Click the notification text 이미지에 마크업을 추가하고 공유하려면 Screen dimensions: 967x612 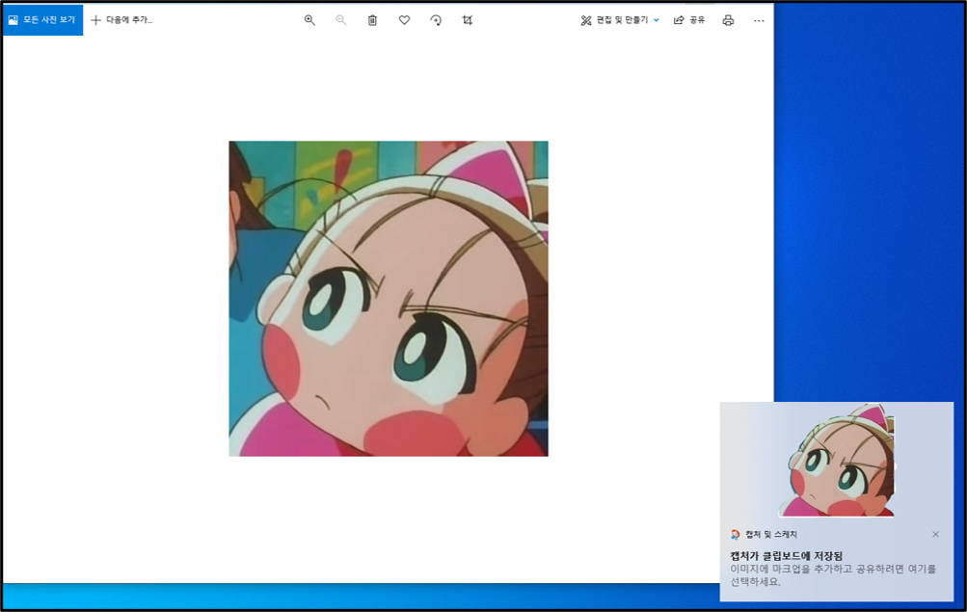click(x=819, y=569)
